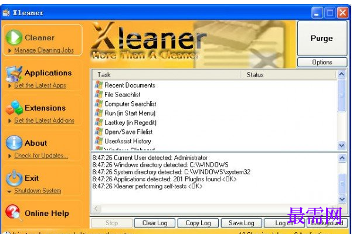Click the Xleaner title bar app icon

(x=6, y=12)
